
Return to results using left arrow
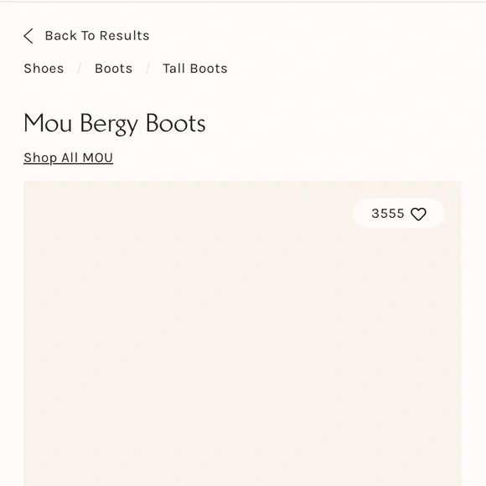28,36
